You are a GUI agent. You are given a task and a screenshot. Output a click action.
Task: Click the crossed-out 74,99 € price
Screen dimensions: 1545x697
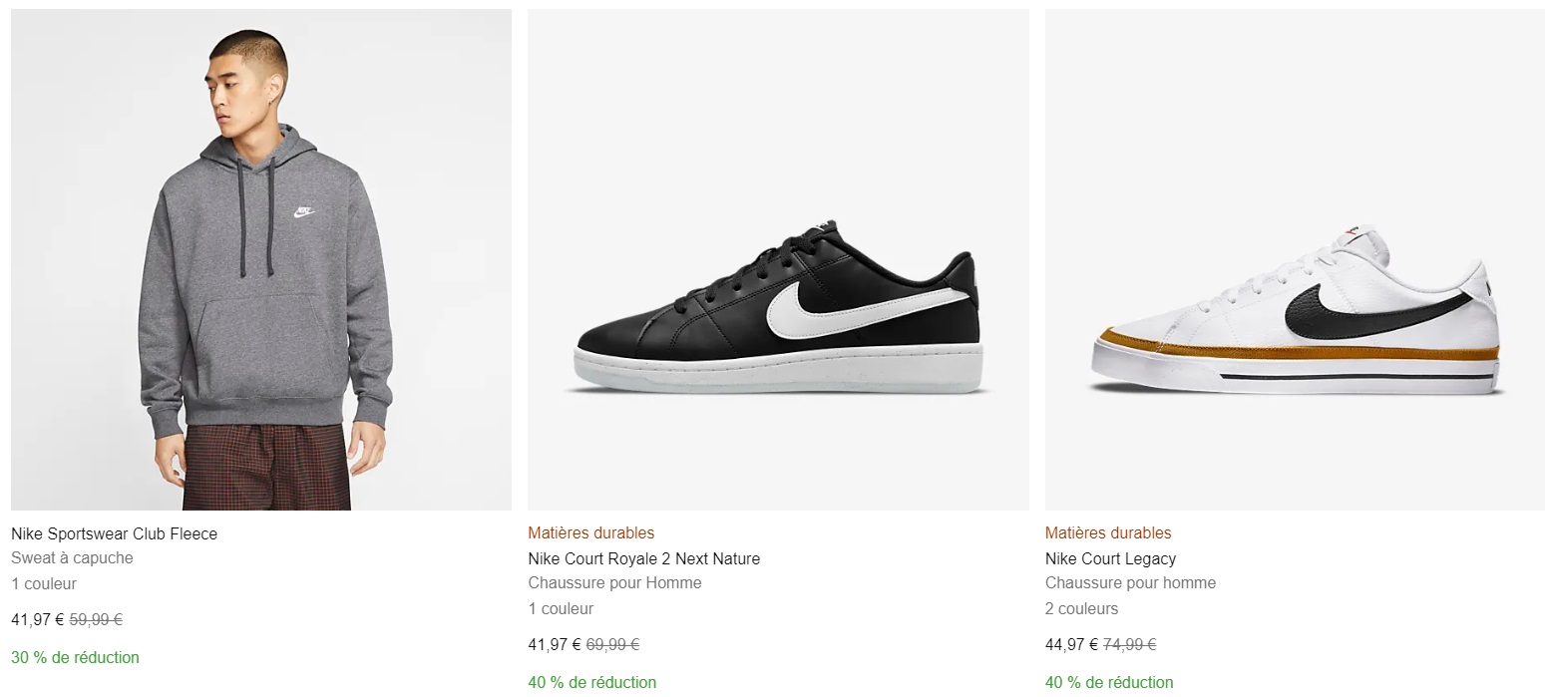[1129, 644]
